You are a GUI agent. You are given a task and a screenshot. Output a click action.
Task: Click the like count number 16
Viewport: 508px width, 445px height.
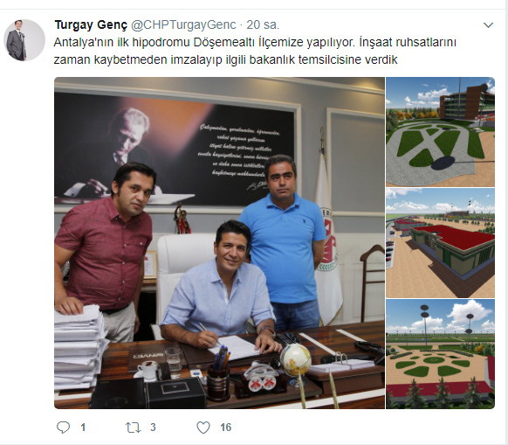point(226,428)
